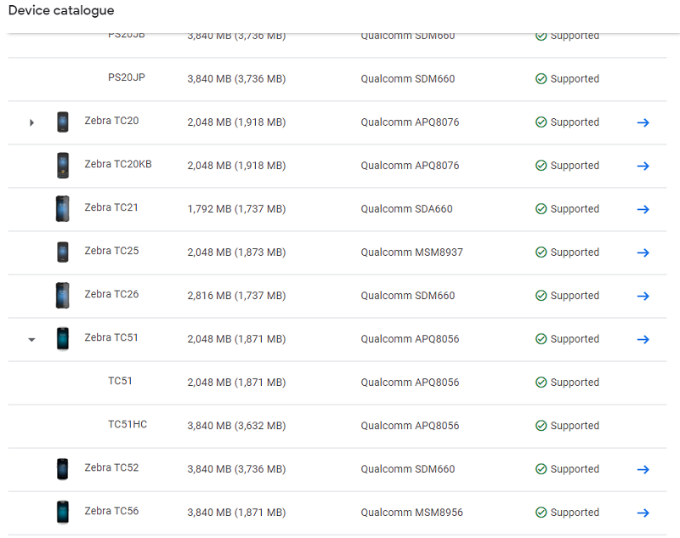Open Zebra TC52 details arrow
The width and height of the screenshot is (680, 538).
[643, 469]
